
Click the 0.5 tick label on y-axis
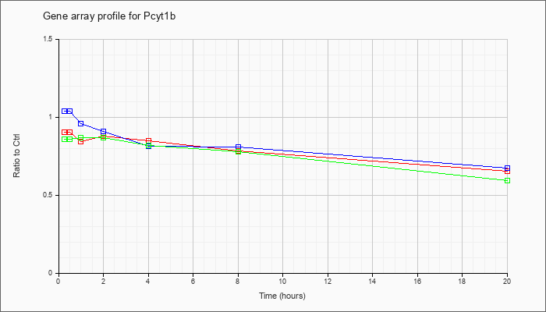pos(49,195)
